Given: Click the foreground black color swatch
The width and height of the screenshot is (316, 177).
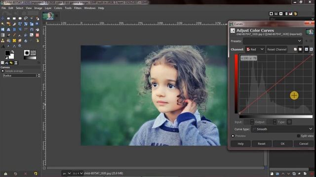Looking at the screenshot, I should (7, 53).
